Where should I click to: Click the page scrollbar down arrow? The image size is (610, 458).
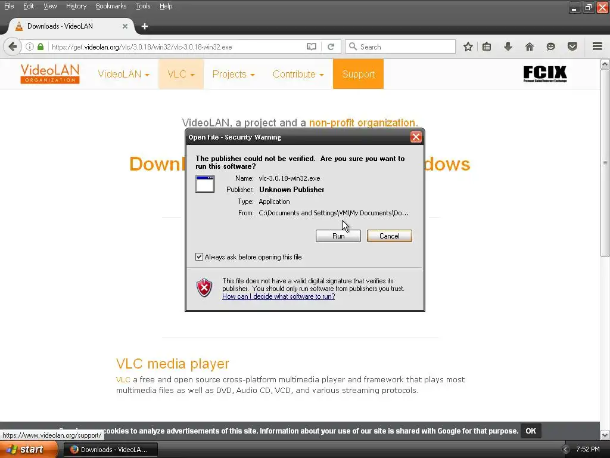pyautogui.click(x=605, y=435)
